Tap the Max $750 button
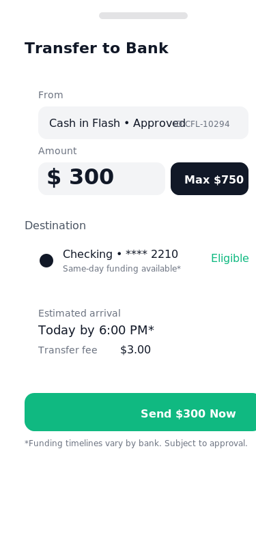Image resolution: width=256 pixels, height=554 pixels. tap(210, 179)
